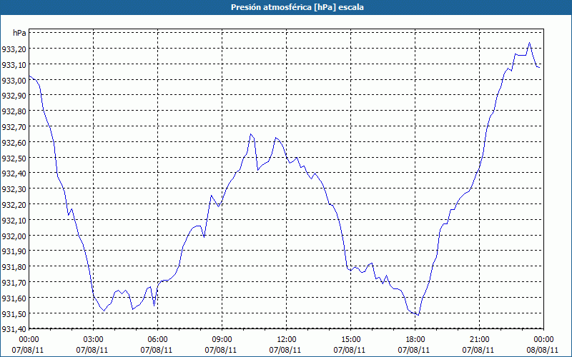Click the 931,90 y-axis label
This screenshot has width=572, height=357.
pyautogui.click(x=14, y=251)
